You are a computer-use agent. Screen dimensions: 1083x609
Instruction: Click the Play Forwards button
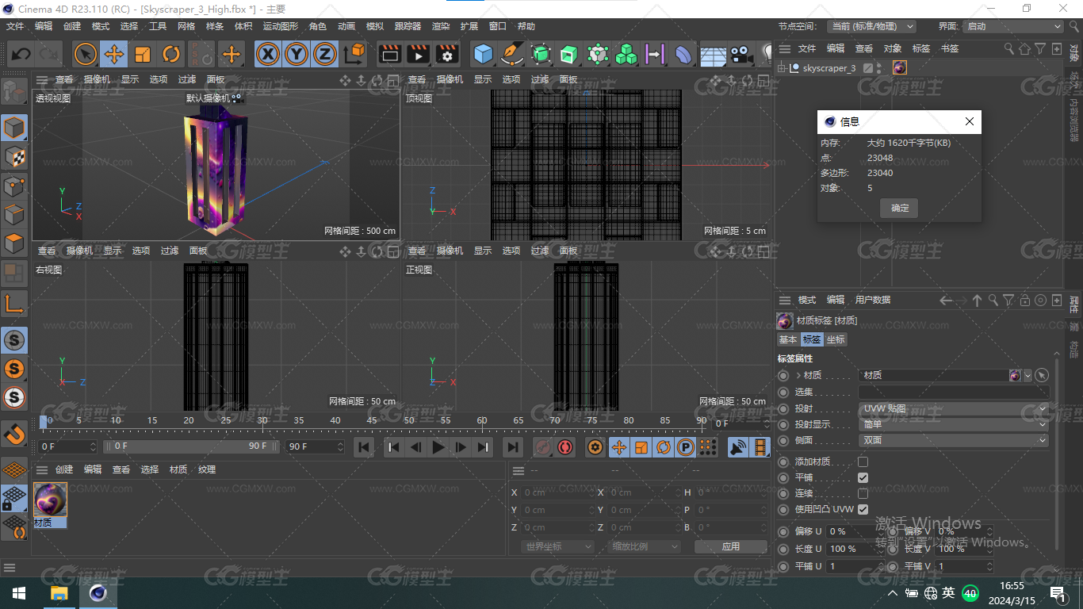tap(438, 447)
